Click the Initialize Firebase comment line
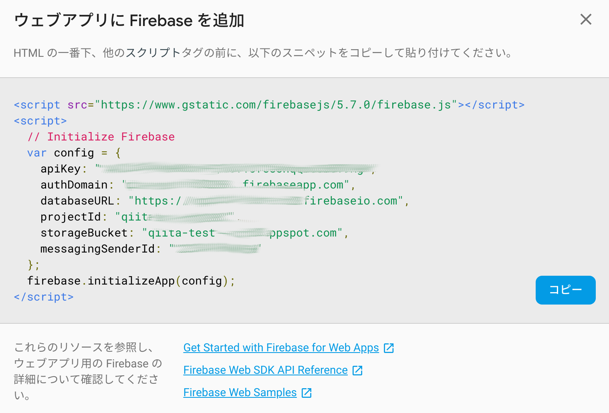 click(101, 136)
